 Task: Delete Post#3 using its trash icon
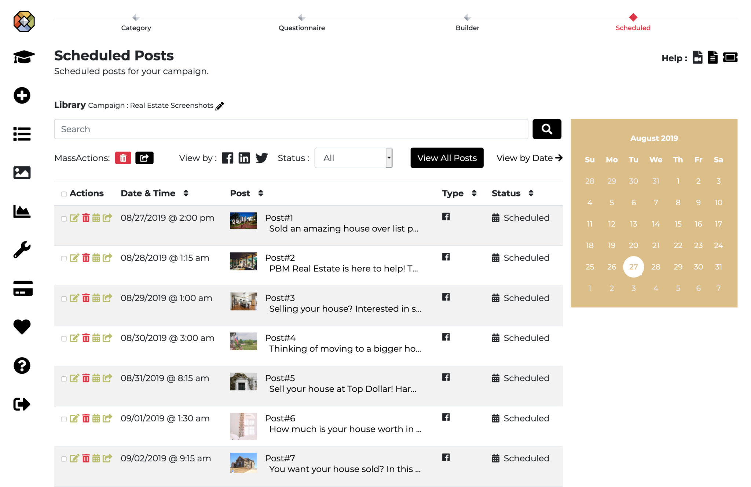coord(86,298)
